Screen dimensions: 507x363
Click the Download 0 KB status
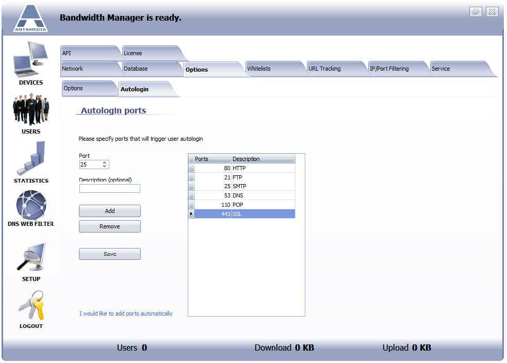(x=284, y=348)
